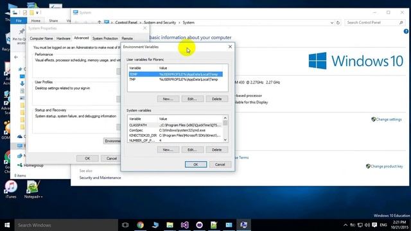The height and width of the screenshot is (231, 411).
Task: Click search icon in Control Panel search
Action: [401, 23]
